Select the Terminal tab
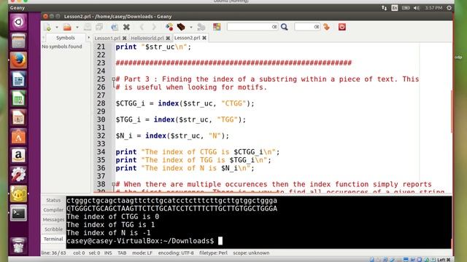 [53, 239]
